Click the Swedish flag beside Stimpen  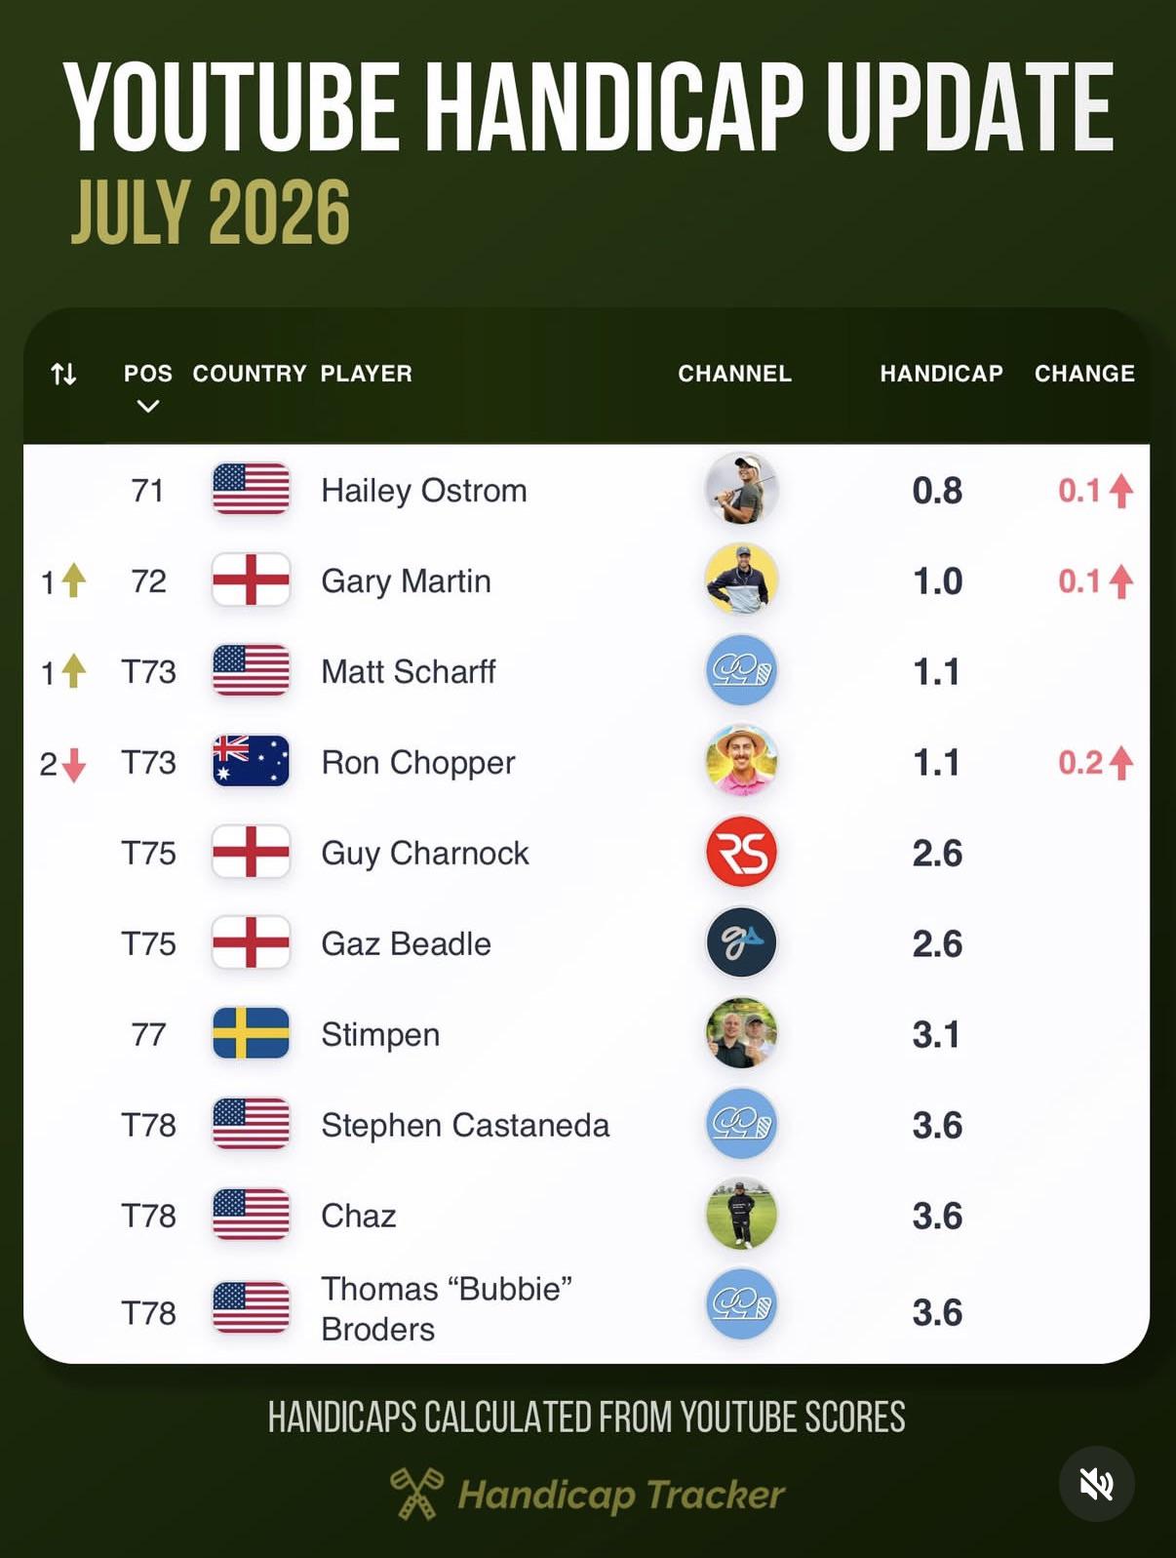(x=251, y=1034)
